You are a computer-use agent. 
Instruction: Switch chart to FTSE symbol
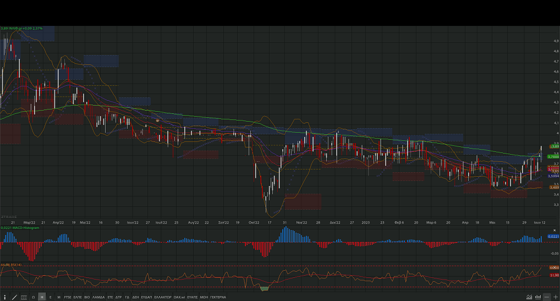point(68,297)
